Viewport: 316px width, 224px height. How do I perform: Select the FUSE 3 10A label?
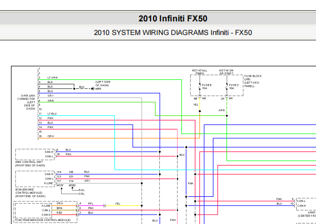pyautogui.click(x=234, y=87)
